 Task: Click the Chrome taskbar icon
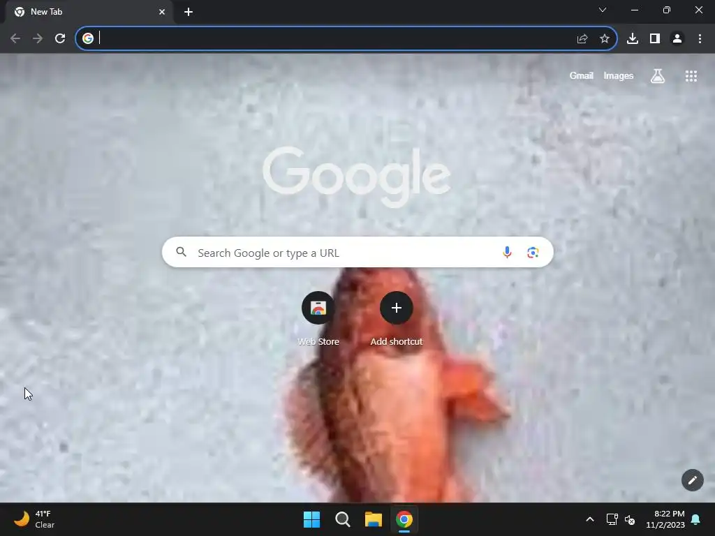[x=404, y=519]
